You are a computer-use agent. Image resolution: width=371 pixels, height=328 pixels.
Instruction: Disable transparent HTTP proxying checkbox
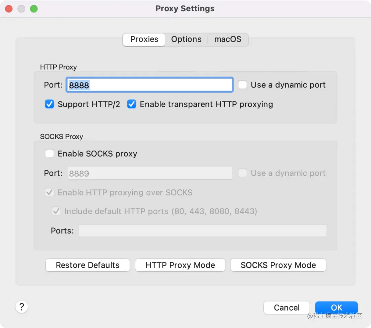coord(132,104)
